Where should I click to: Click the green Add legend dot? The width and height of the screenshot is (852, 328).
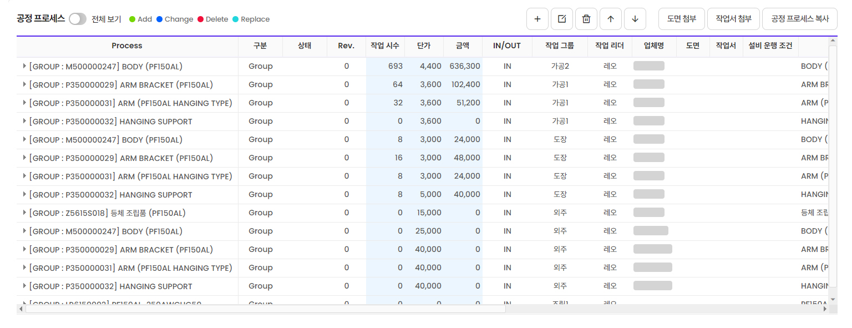point(132,19)
